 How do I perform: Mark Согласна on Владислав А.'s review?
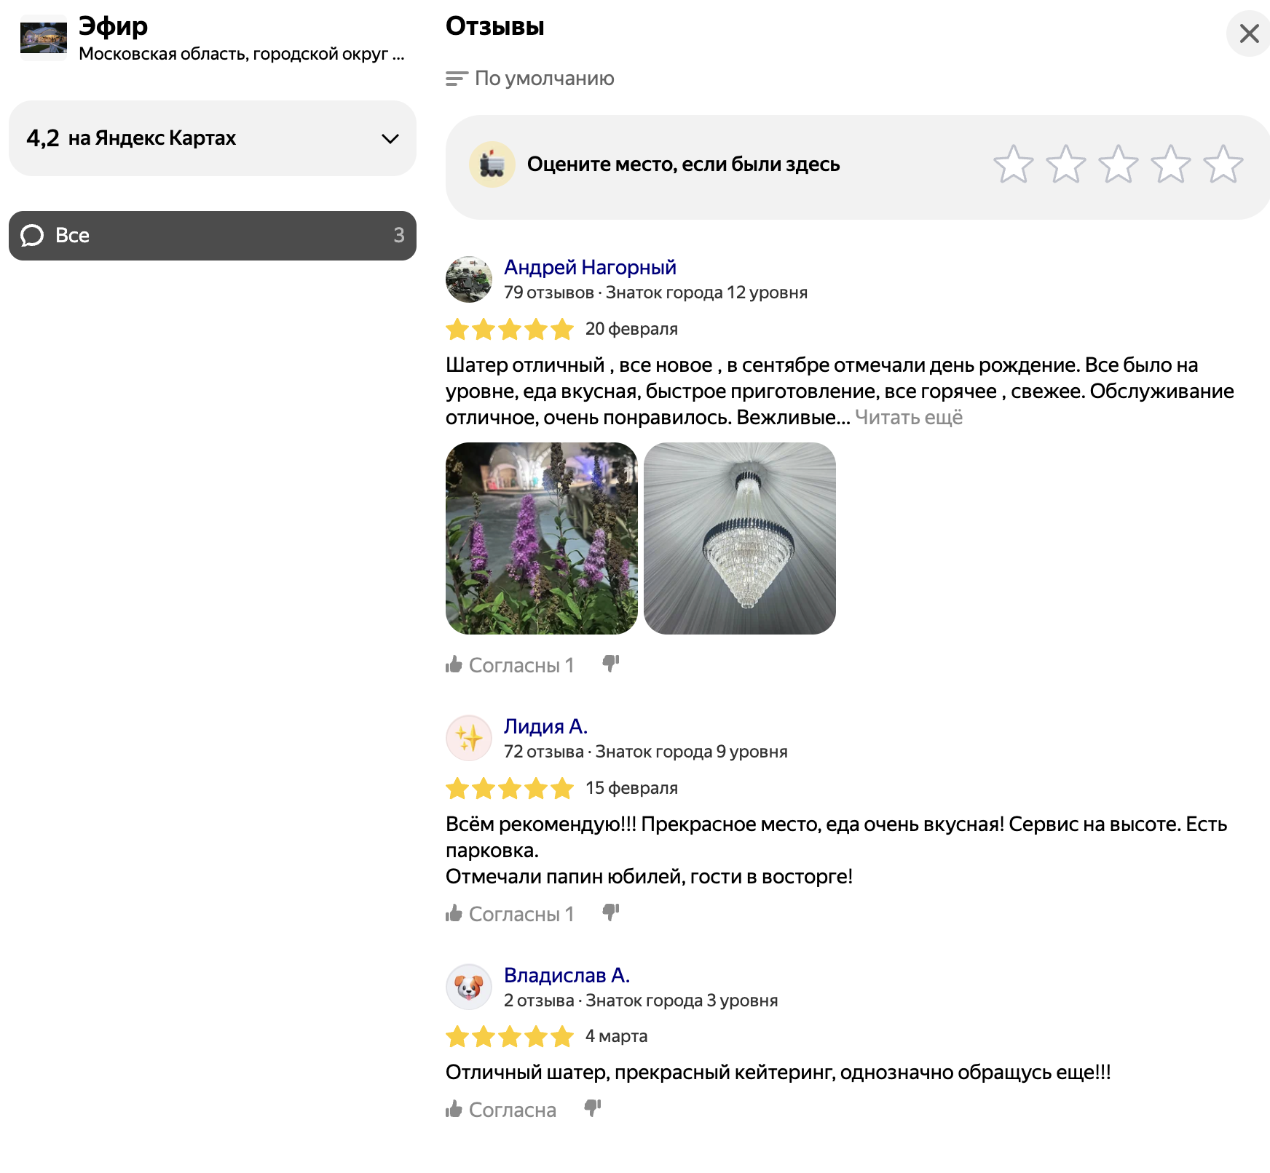tap(501, 1110)
